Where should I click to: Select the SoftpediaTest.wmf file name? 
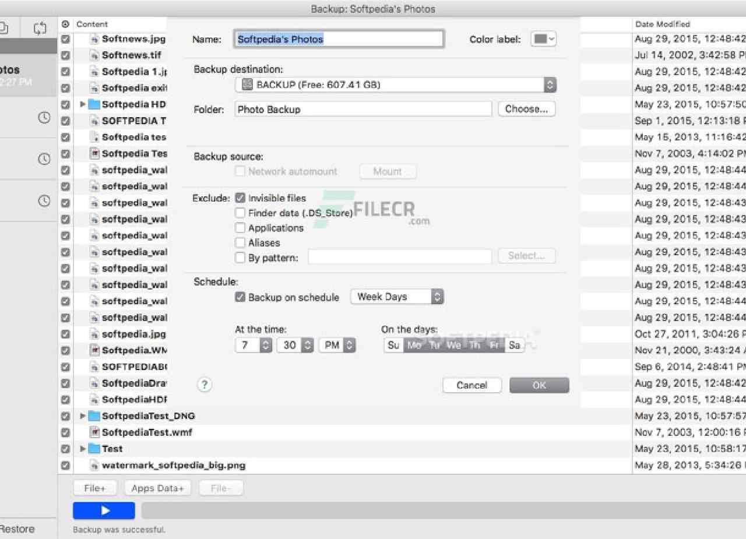coord(147,432)
